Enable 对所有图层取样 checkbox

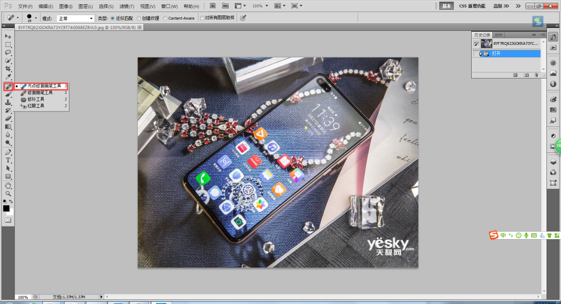[202, 18]
